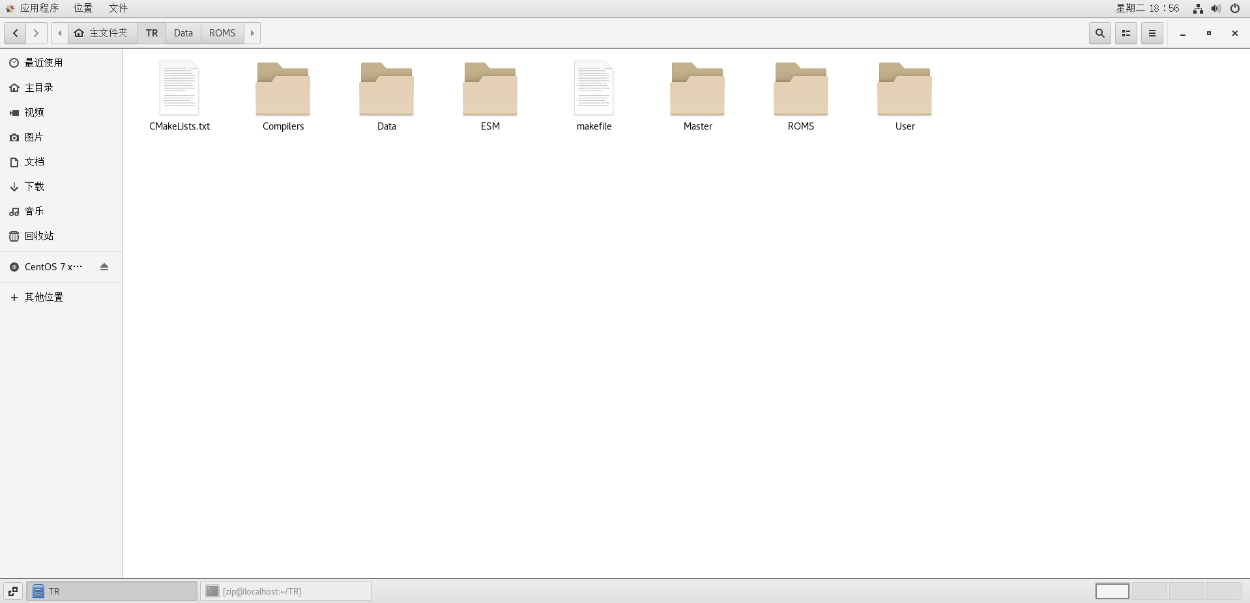
Task: Open the 应用程序 applications menu
Action: coord(38,8)
